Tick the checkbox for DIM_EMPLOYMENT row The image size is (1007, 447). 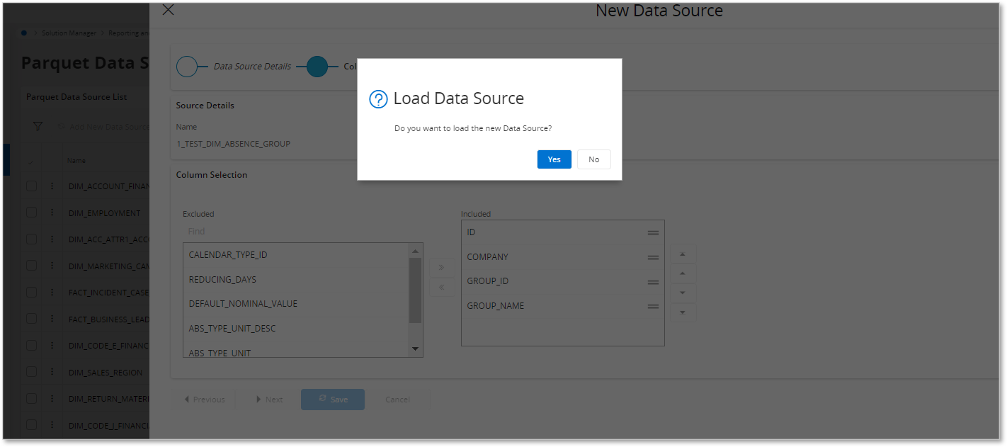(31, 212)
